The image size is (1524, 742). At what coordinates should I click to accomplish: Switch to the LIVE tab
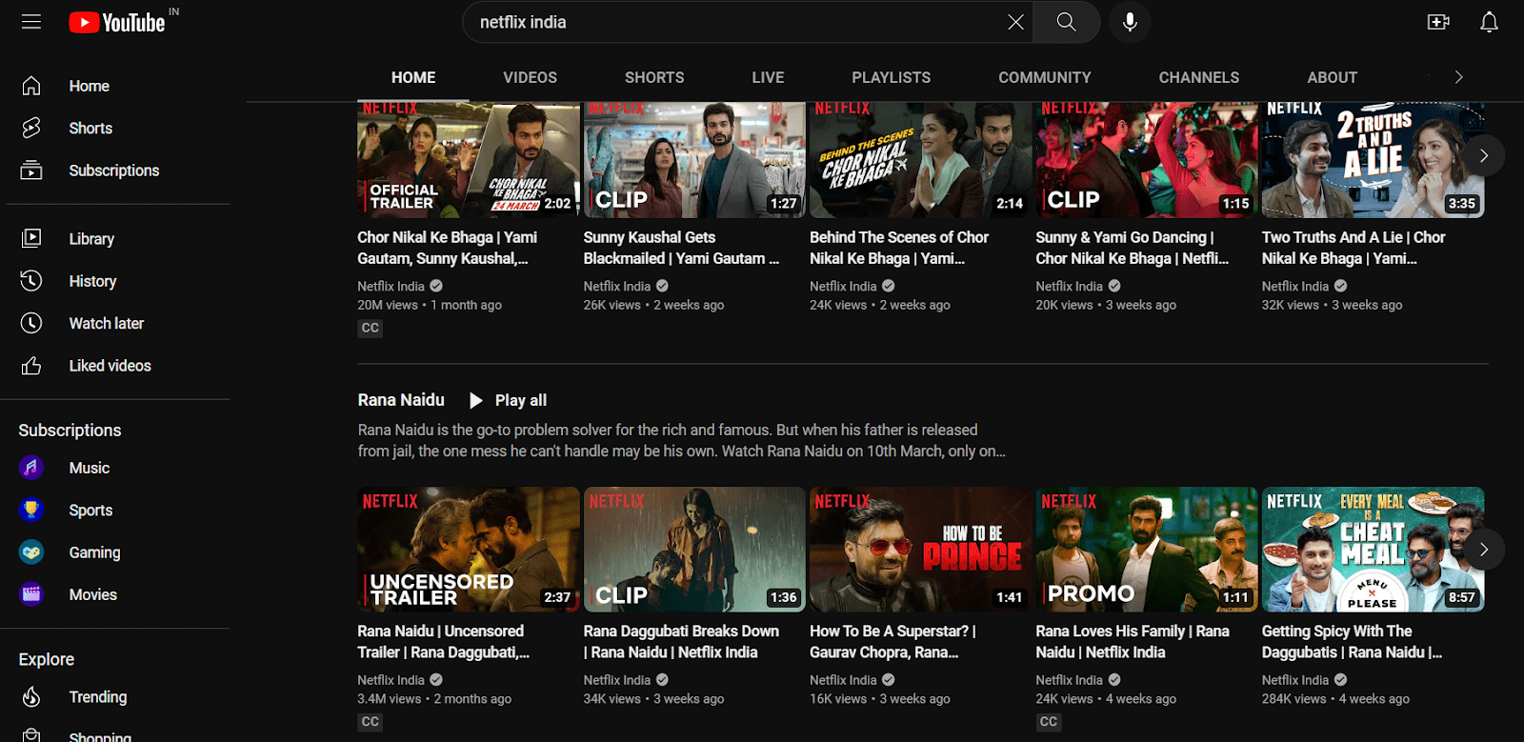pyautogui.click(x=768, y=77)
